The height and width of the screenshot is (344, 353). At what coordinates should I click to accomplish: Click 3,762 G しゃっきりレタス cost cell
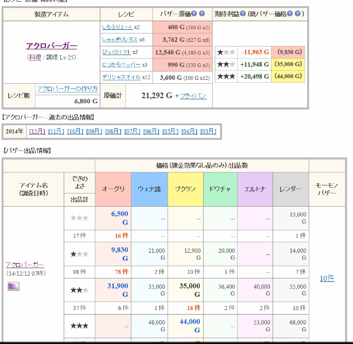(x=183, y=40)
